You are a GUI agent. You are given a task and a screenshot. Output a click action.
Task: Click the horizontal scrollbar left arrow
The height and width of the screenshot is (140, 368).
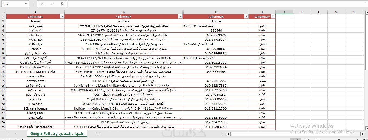tap(229, 134)
